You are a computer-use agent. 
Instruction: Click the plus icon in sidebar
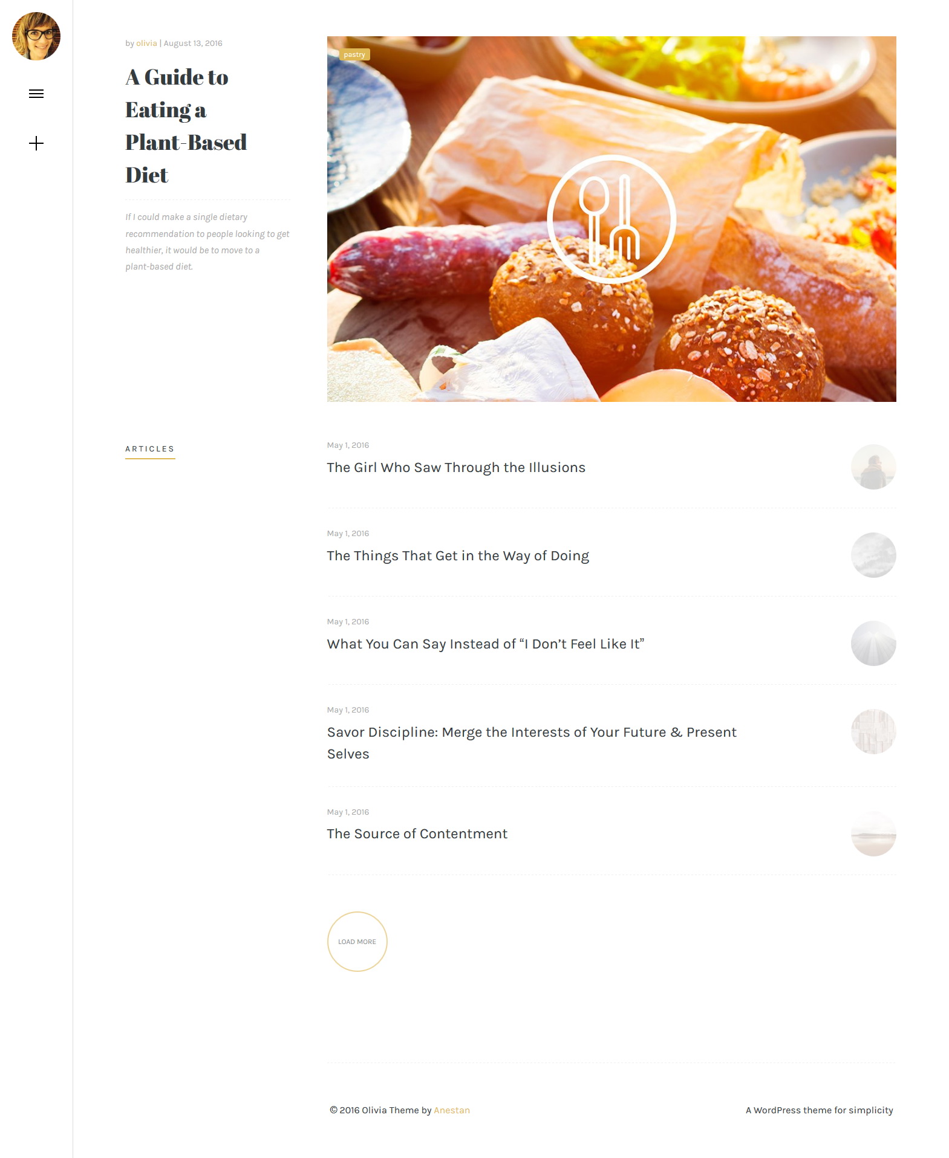click(x=36, y=143)
